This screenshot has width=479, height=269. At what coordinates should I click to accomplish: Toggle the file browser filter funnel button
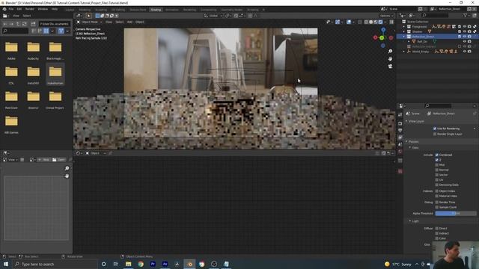coord(61,31)
